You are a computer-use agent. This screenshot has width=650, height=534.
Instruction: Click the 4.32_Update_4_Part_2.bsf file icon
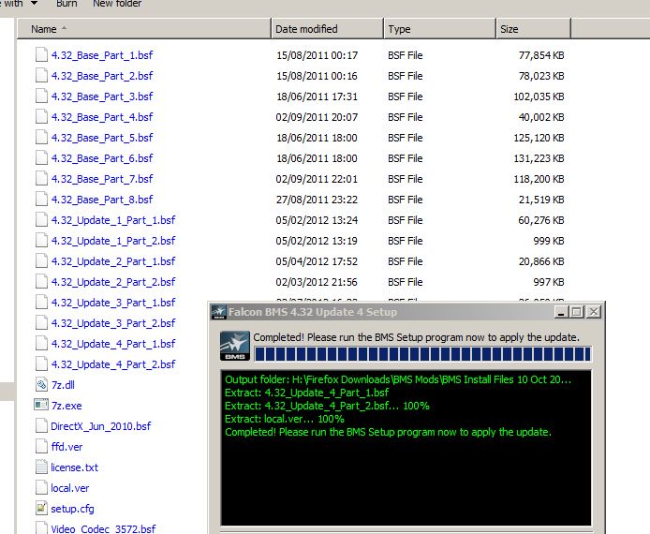point(41,364)
